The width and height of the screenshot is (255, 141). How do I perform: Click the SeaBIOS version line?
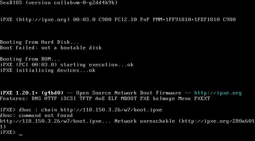[x=59, y=2]
